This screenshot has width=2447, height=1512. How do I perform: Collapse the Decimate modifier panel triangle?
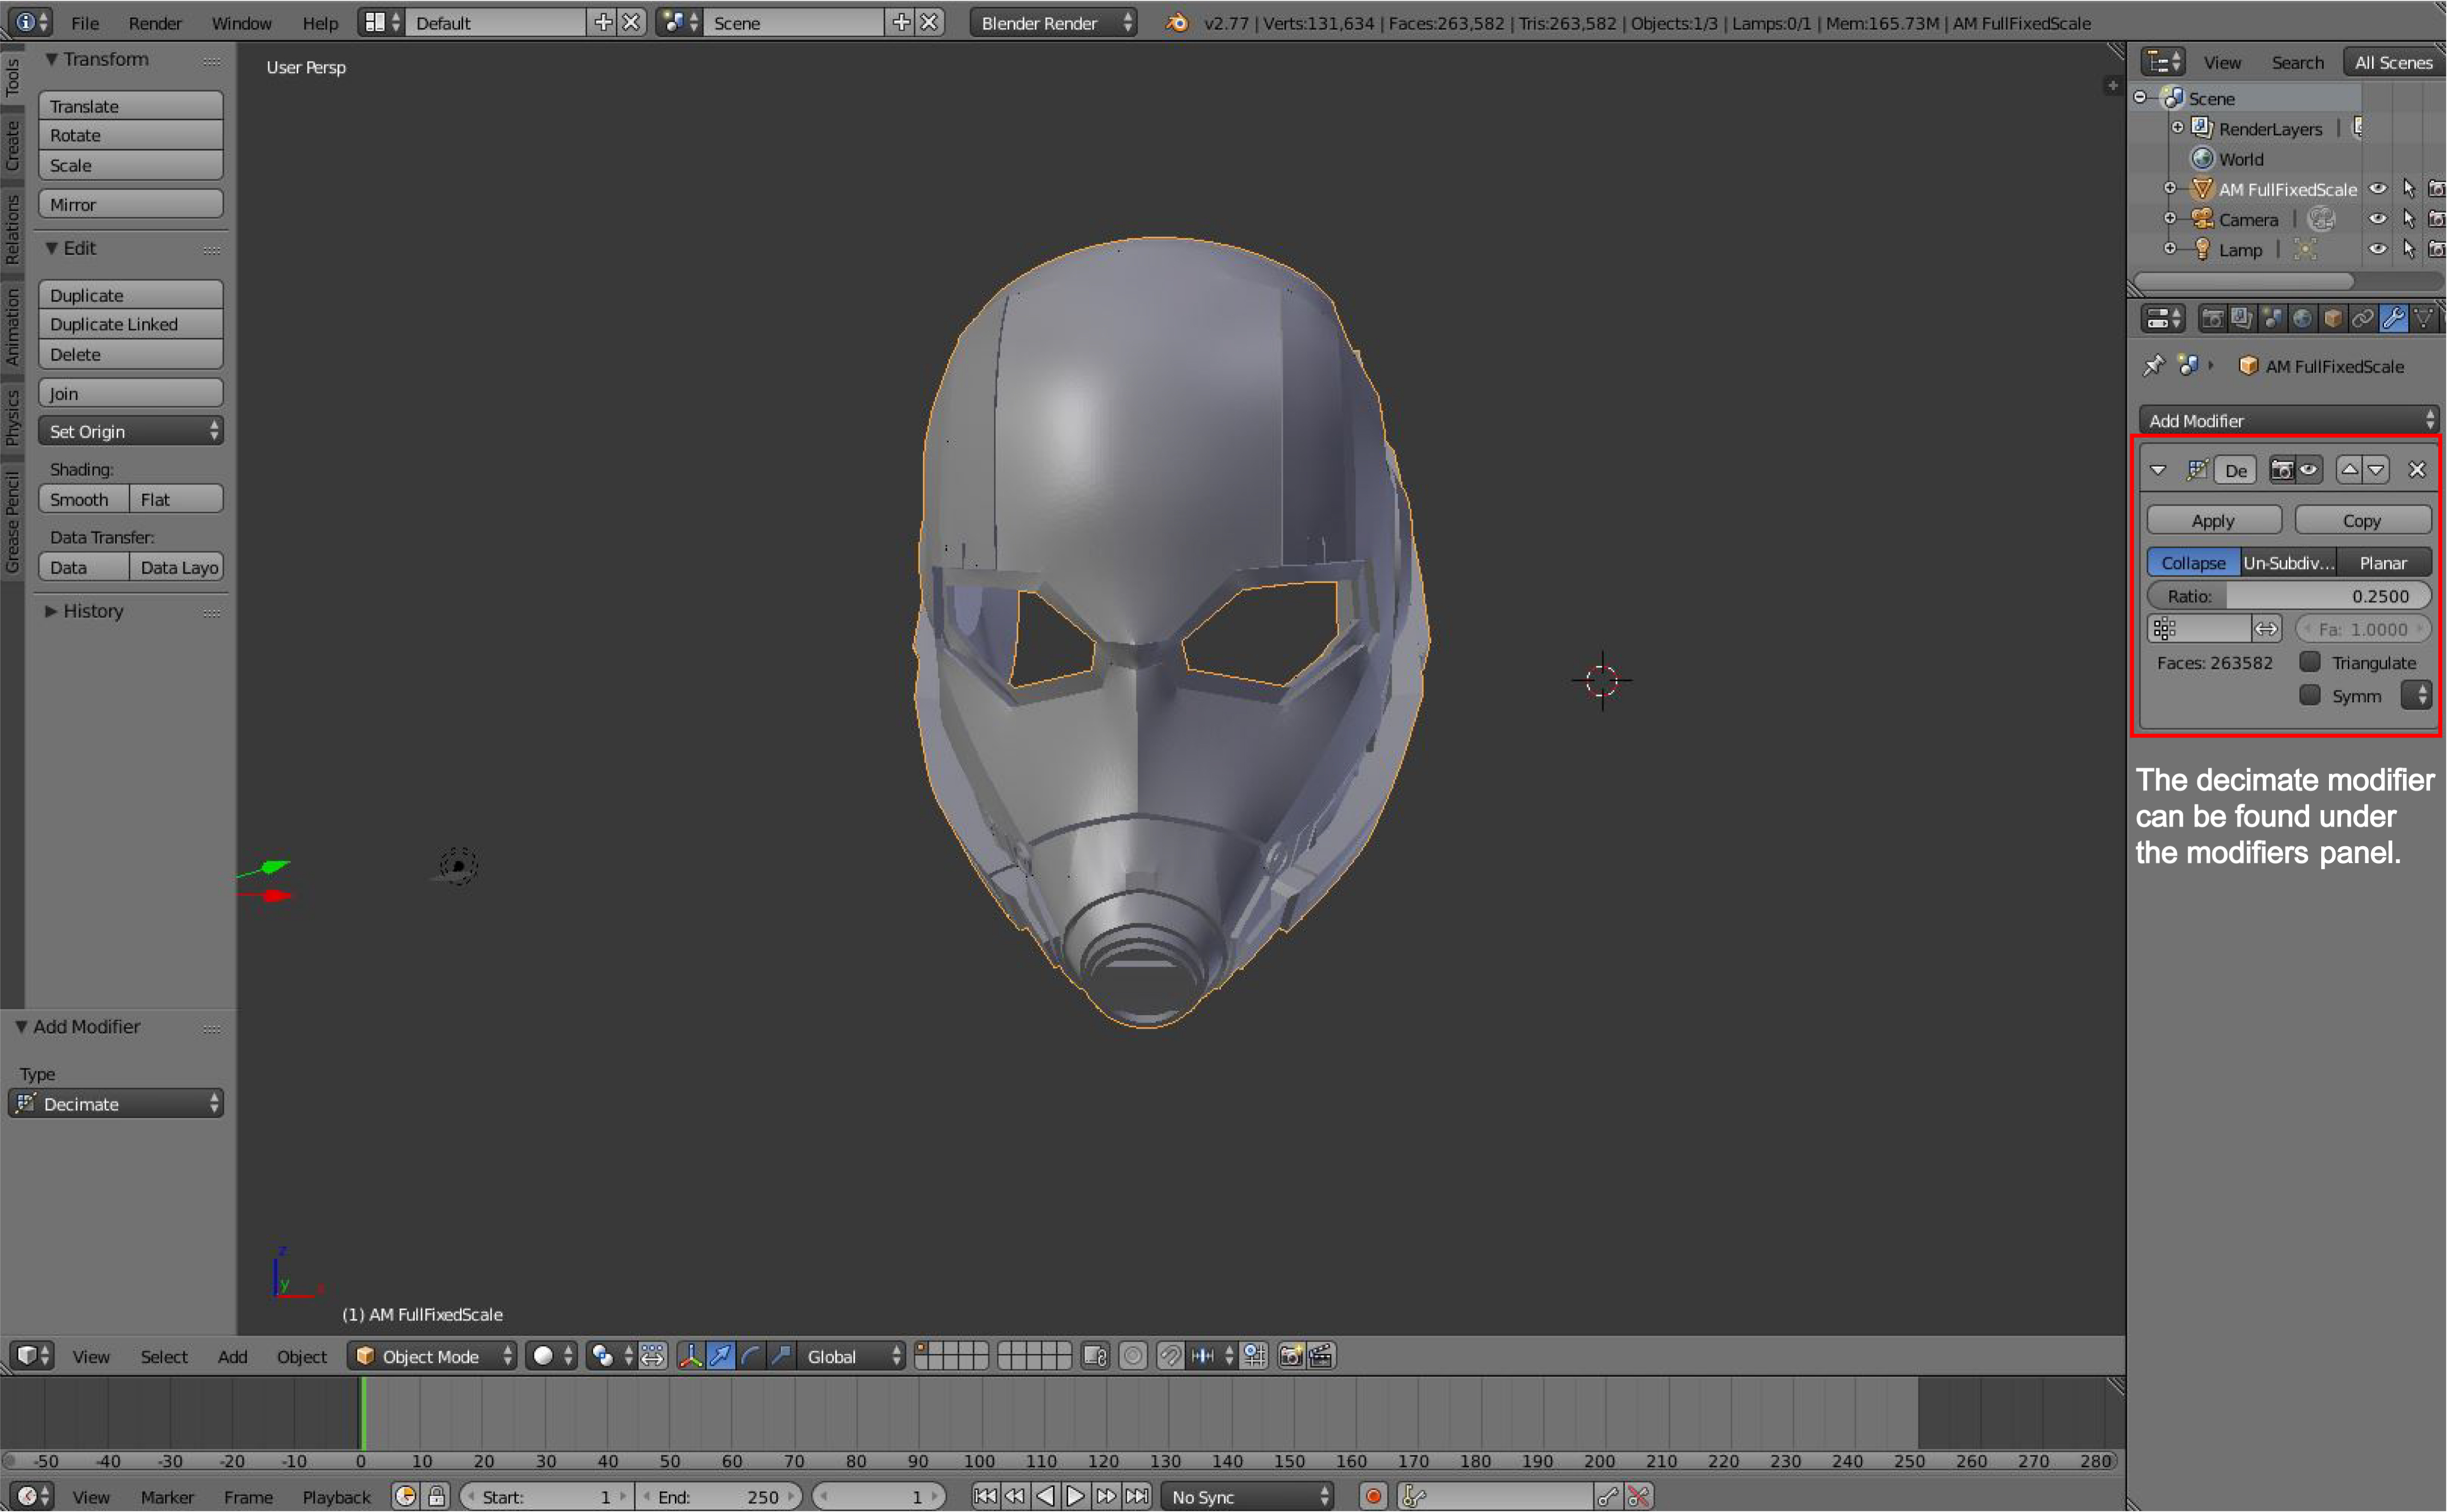[x=2158, y=470]
